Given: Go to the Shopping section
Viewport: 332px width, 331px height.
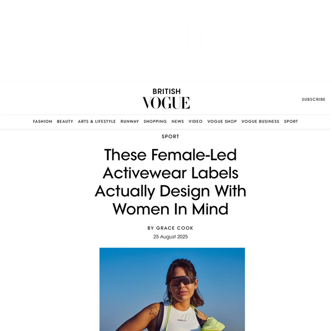Looking at the screenshot, I should (155, 122).
